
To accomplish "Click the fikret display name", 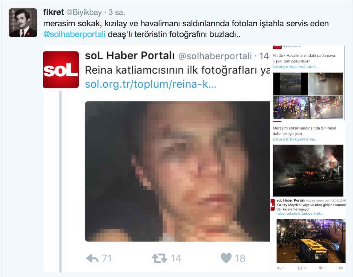I will click(53, 12).
